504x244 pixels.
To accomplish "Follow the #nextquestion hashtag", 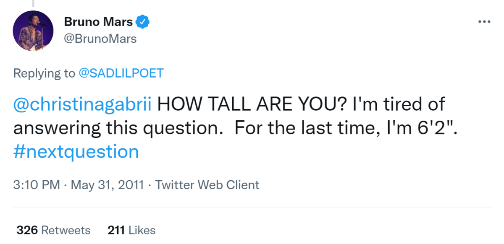I will click(x=76, y=151).
